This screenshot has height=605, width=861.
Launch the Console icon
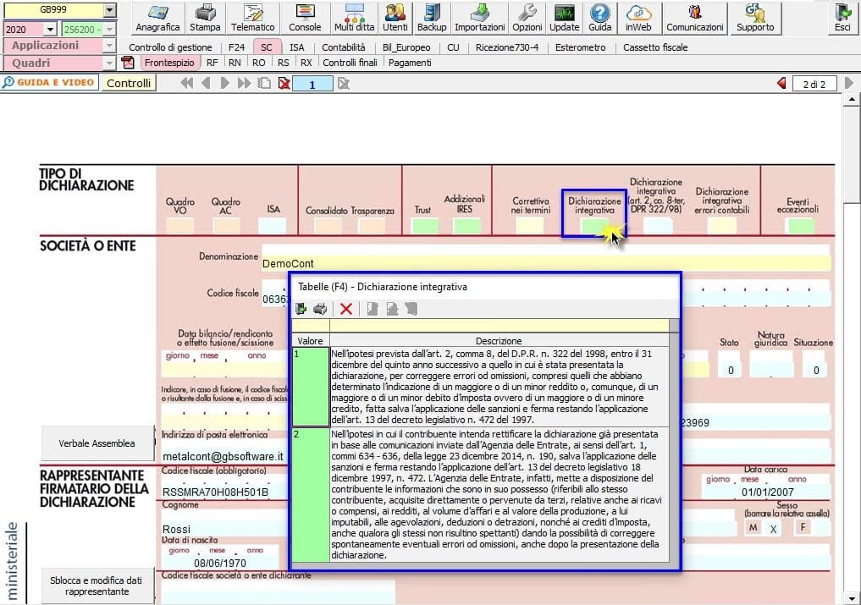tap(305, 18)
